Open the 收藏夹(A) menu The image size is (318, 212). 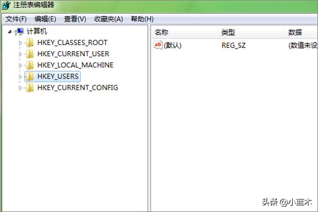tap(108, 19)
